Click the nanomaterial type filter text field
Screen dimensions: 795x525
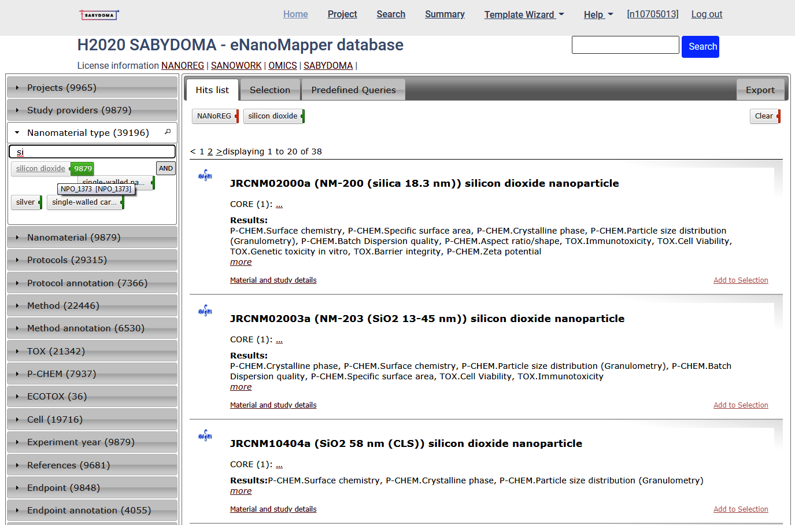tap(93, 152)
